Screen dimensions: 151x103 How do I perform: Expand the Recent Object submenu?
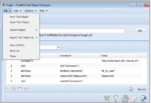[x=21, y=30]
